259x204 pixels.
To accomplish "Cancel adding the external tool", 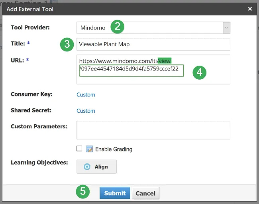I will (x=145, y=193).
